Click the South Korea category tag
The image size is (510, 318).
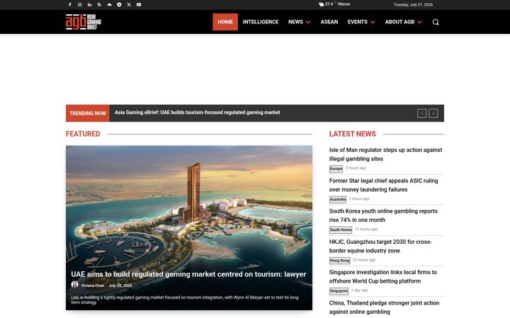(x=341, y=230)
